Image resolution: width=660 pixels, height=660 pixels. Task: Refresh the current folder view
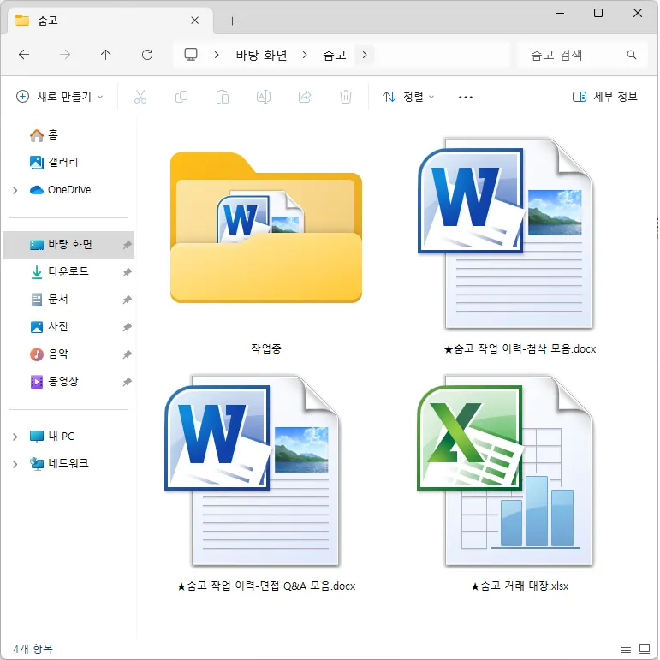tap(147, 55)
